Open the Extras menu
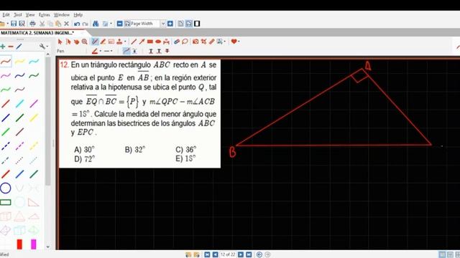The image size is (460, 258). 45,14
